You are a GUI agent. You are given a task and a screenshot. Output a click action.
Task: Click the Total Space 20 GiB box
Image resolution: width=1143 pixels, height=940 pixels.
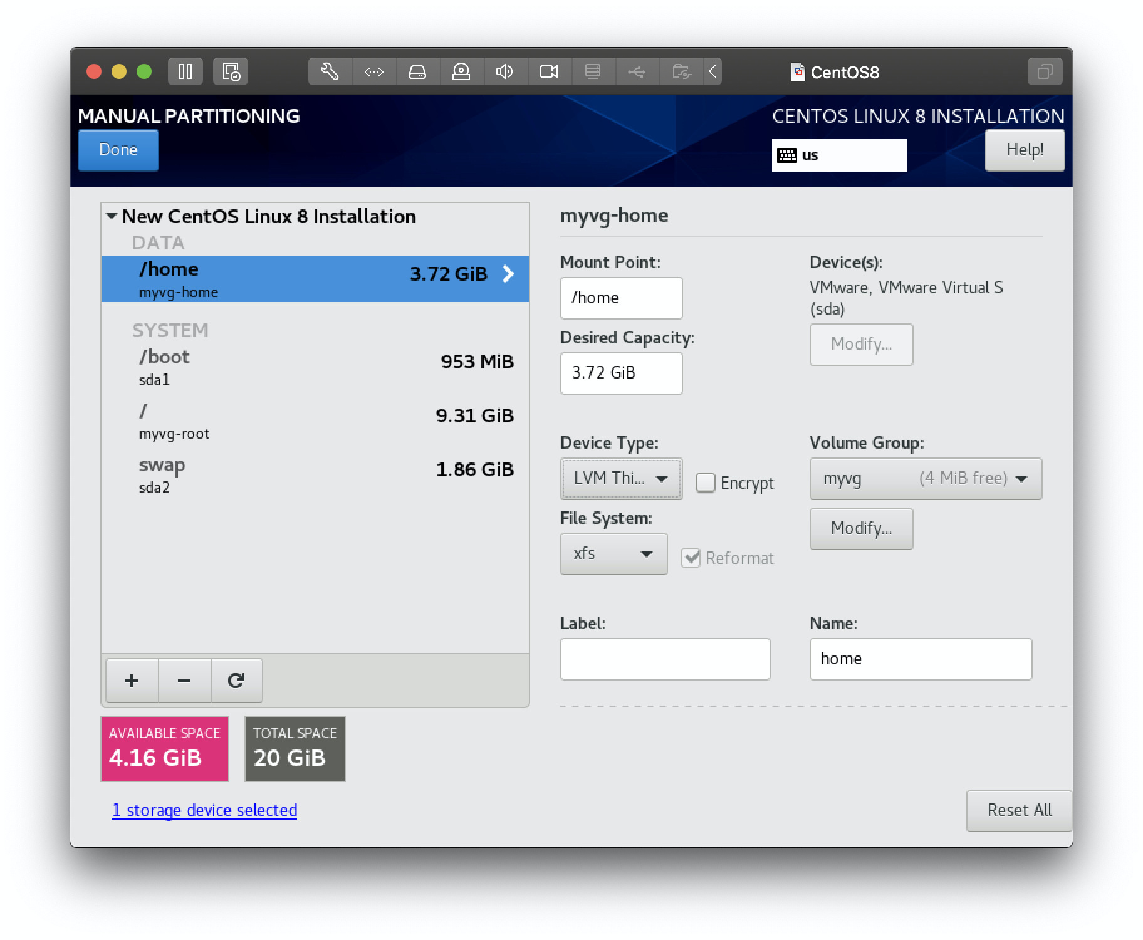295,749
